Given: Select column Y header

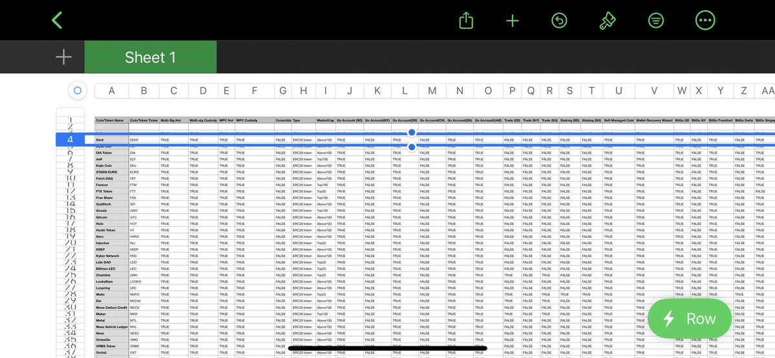Looking at the screenshot, I should pyautogui.click(x=721, y=90).
